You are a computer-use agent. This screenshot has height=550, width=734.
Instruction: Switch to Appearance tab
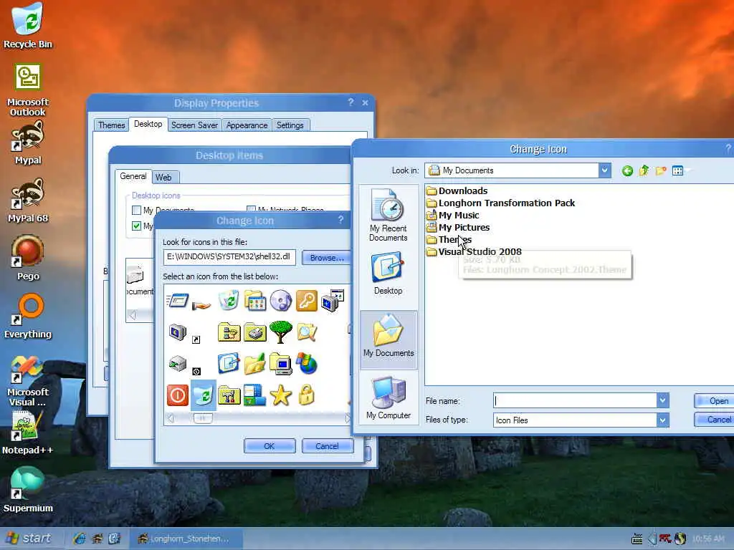[x=247, y=125]
